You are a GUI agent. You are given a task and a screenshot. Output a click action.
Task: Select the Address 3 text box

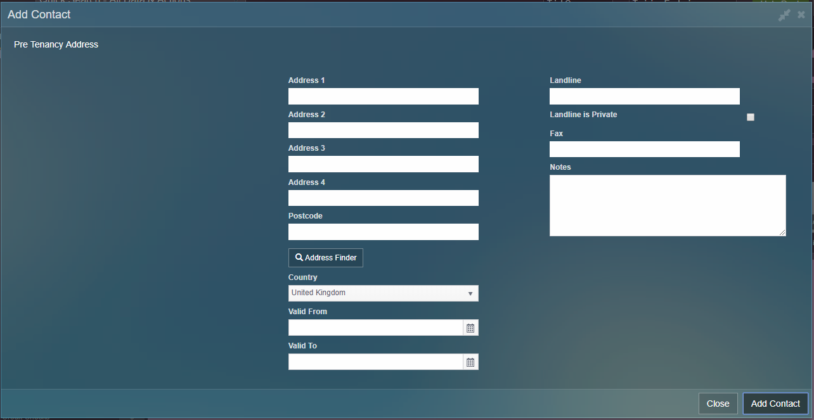point(383,164)
